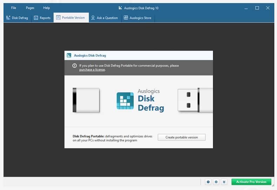Click the left USB drive image
The image size is (277, 190).
[x=86, y=100]
